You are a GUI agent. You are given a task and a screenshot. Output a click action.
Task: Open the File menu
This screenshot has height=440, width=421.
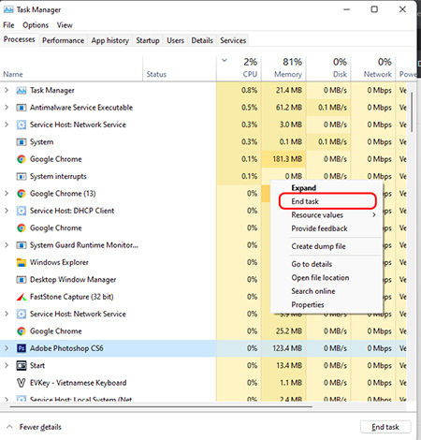point(8,25)
